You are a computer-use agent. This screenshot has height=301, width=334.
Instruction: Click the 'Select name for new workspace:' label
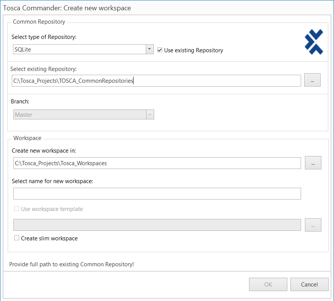click(52, 181)
